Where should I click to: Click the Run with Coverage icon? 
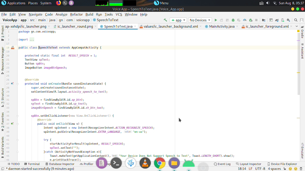tap(239, 20)
